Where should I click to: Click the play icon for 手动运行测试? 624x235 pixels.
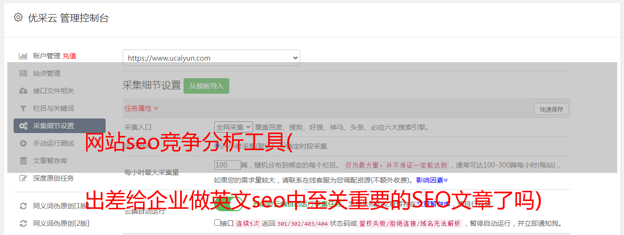(23, 143)
